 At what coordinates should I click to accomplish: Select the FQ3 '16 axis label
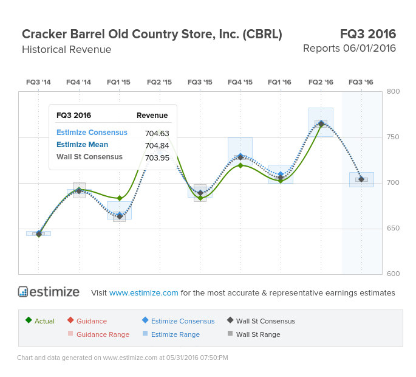tap(361, 82)
